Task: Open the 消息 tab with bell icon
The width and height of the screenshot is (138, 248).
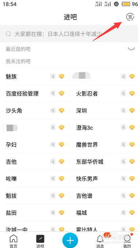Action: pyautogui.click(x=100, y=241)
